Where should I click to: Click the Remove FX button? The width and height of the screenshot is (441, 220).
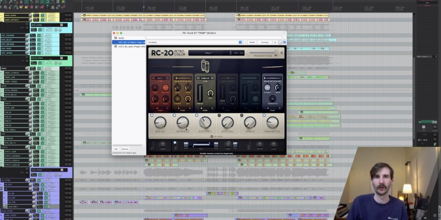125,149
